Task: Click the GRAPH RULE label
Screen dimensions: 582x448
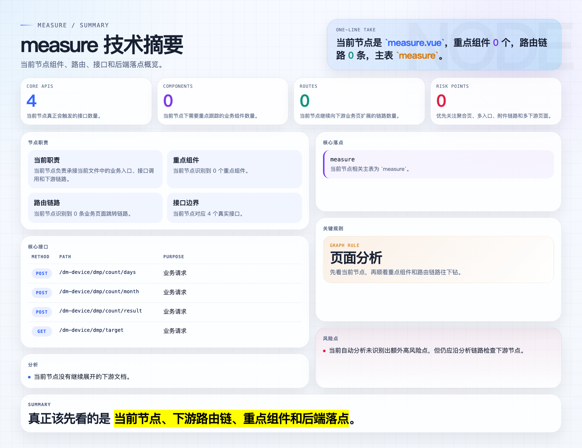Action: pyautogui.click(x=344, y=245)
